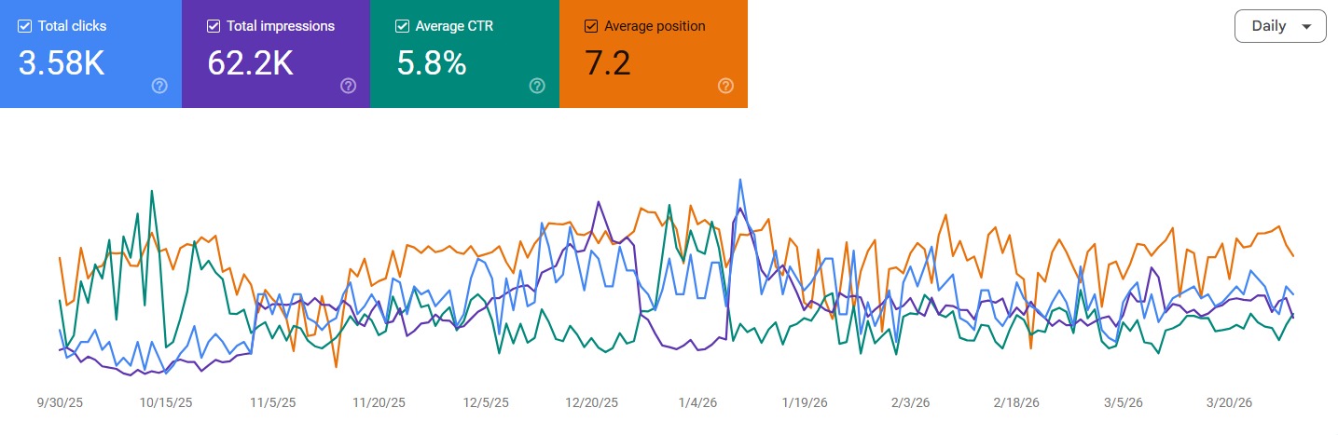Pick the 1/4/26 date on the timeline
The image size is (1338, 435).
pyautogui.click(x=698, y=402)
